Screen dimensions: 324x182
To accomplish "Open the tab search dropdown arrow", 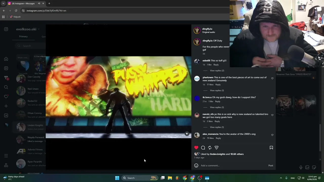I will pos(3,4).
